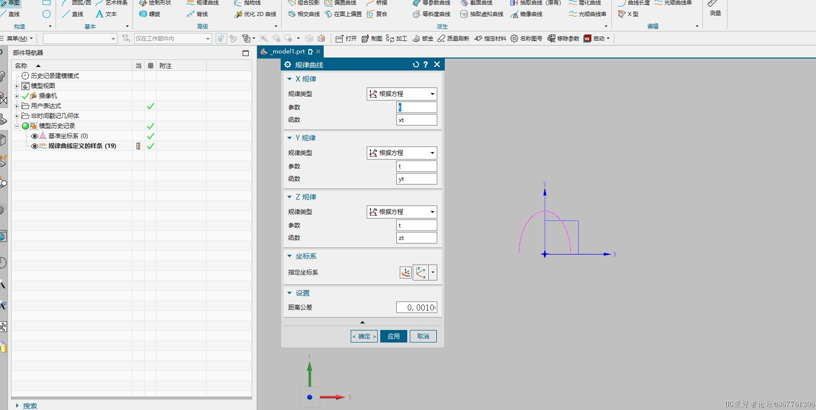Open the 测量 measure tool
This screenshot has width=816, height=410.
715,8
